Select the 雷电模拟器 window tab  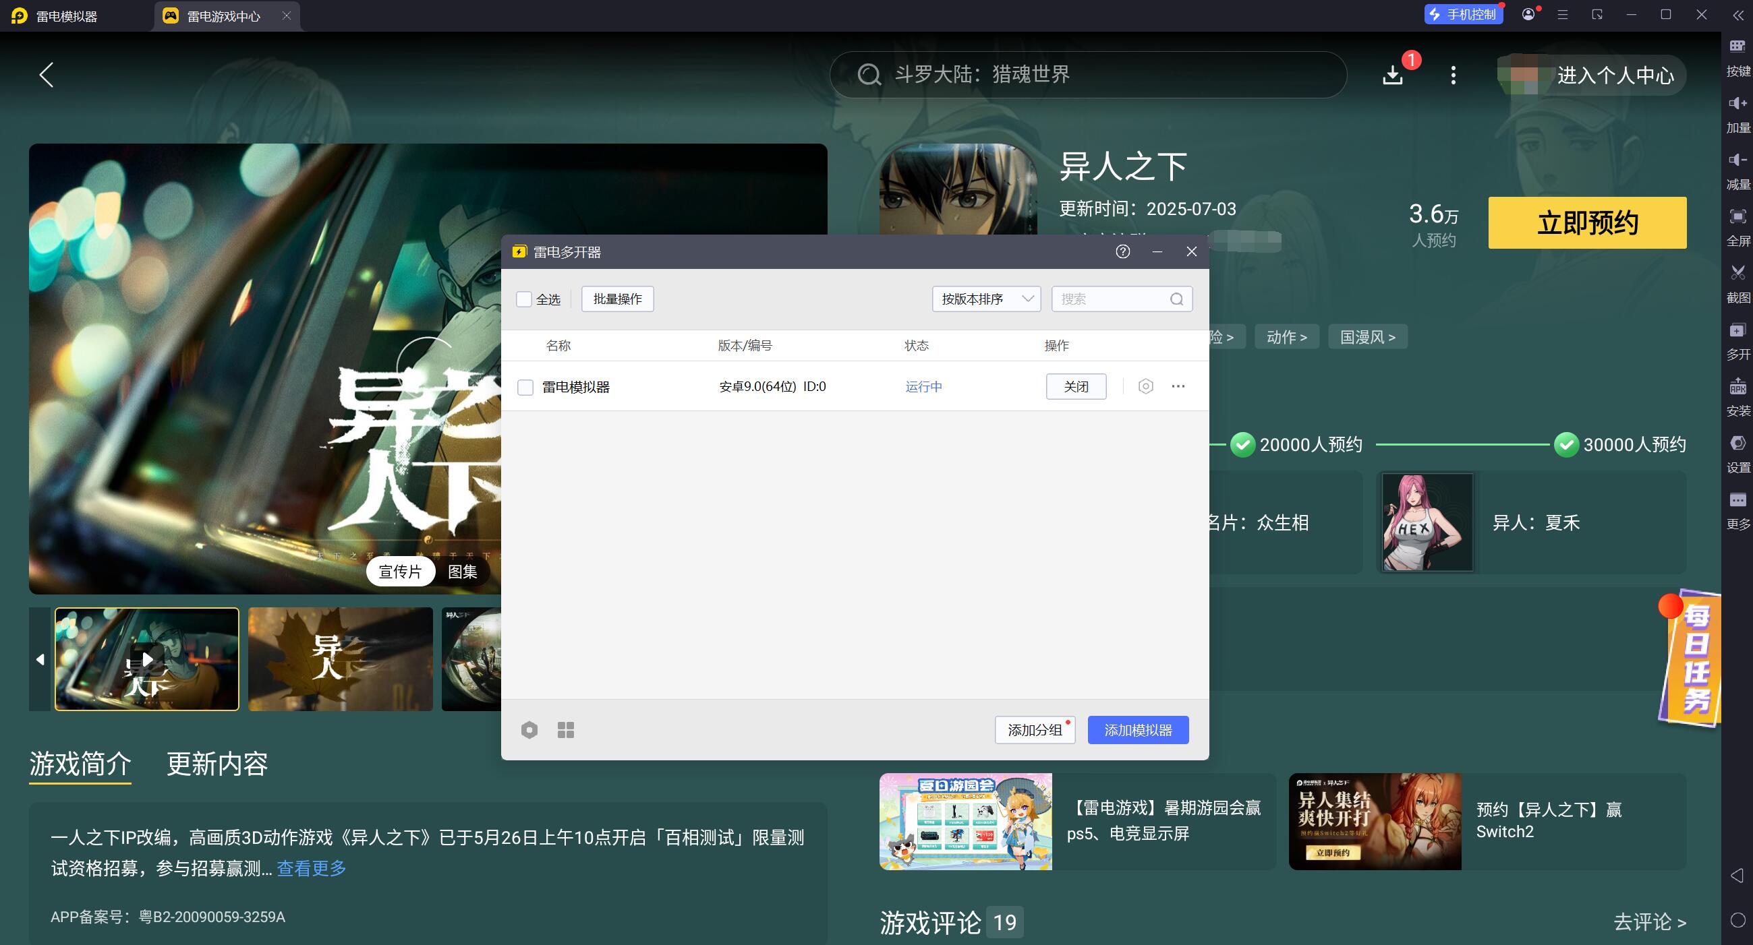67,16
